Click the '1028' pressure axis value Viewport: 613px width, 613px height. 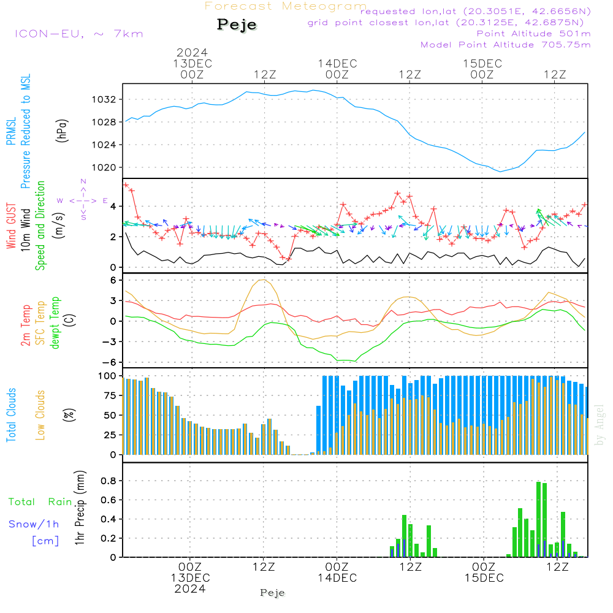click(104, 123)
